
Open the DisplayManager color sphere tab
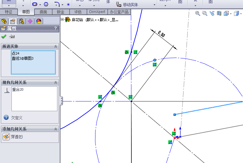coord(39,21)
